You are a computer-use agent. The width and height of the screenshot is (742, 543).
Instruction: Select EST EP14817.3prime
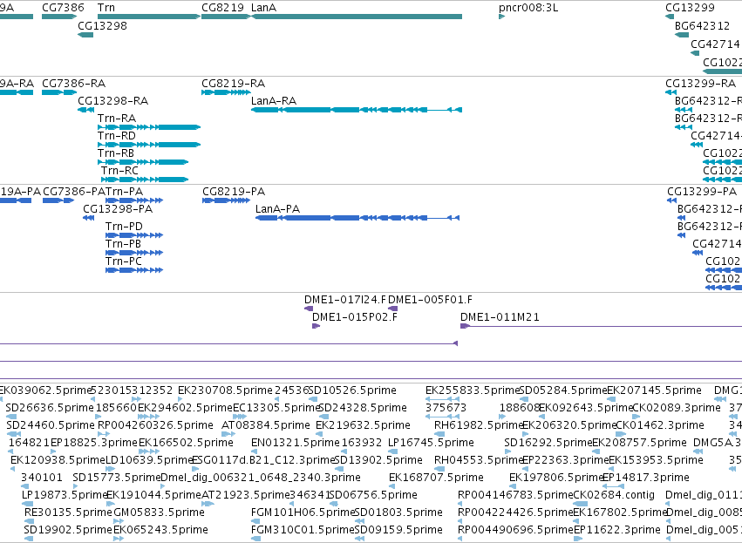[x=646, y=478]
